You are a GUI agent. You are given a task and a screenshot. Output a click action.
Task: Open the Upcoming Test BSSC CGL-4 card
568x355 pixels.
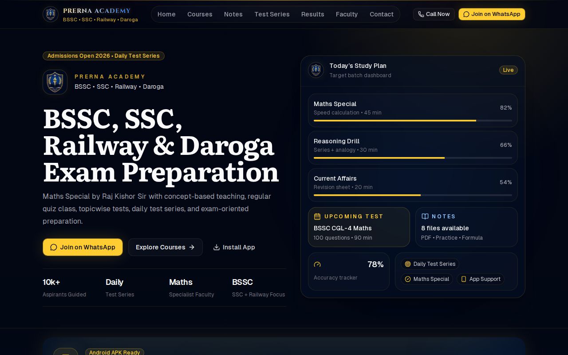pyautogui.click(x=359, y=227)
